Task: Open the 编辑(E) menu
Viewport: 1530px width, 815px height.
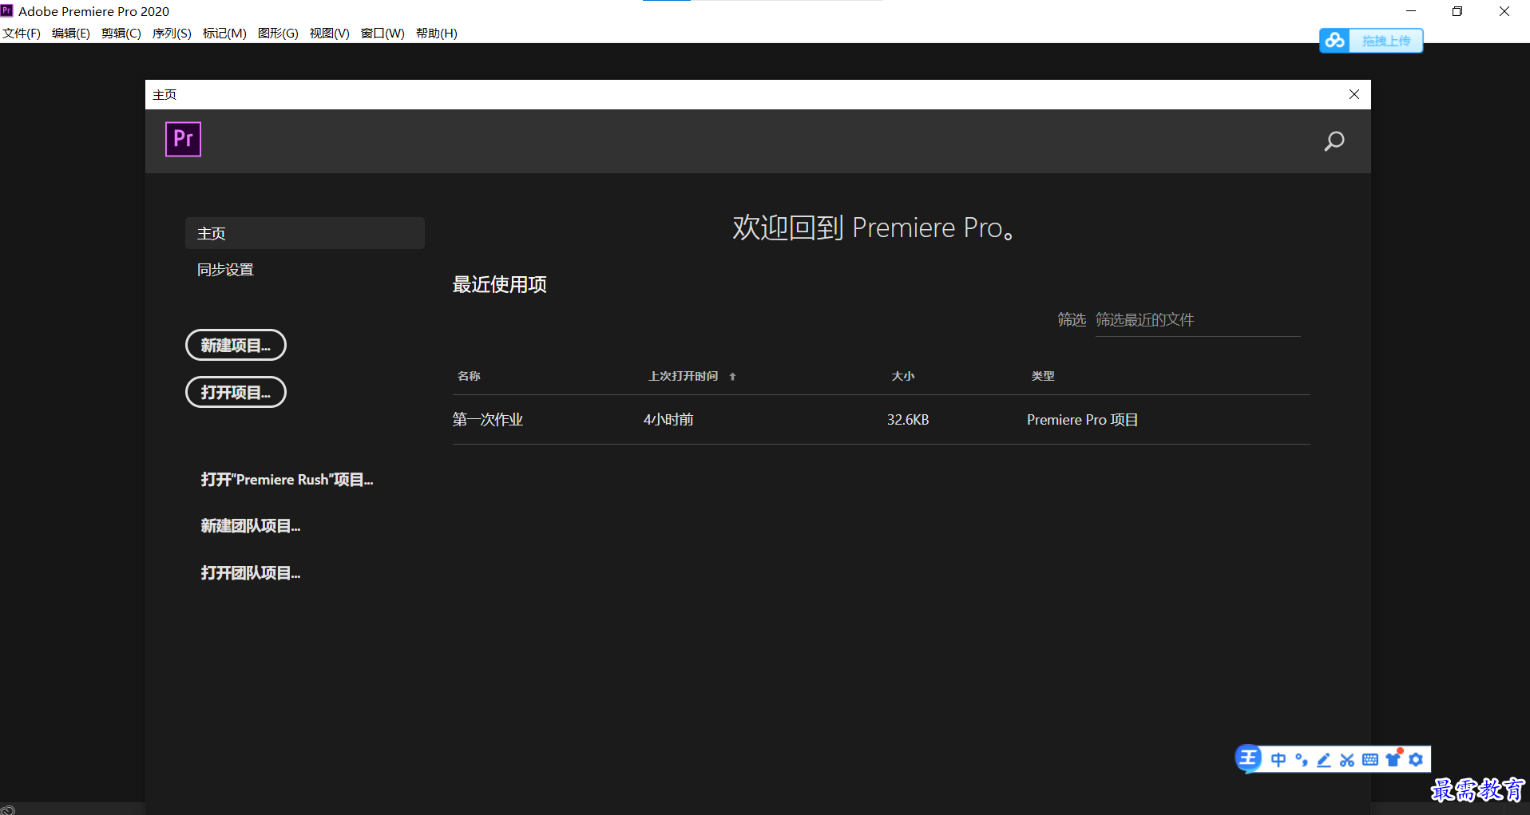Action: tap(71, 34)
